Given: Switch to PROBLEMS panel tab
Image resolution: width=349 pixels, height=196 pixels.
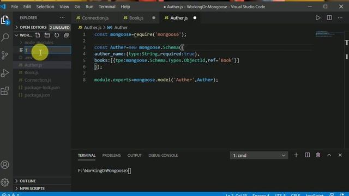Looking at the screenshot, I should click(x=111, y=155).
